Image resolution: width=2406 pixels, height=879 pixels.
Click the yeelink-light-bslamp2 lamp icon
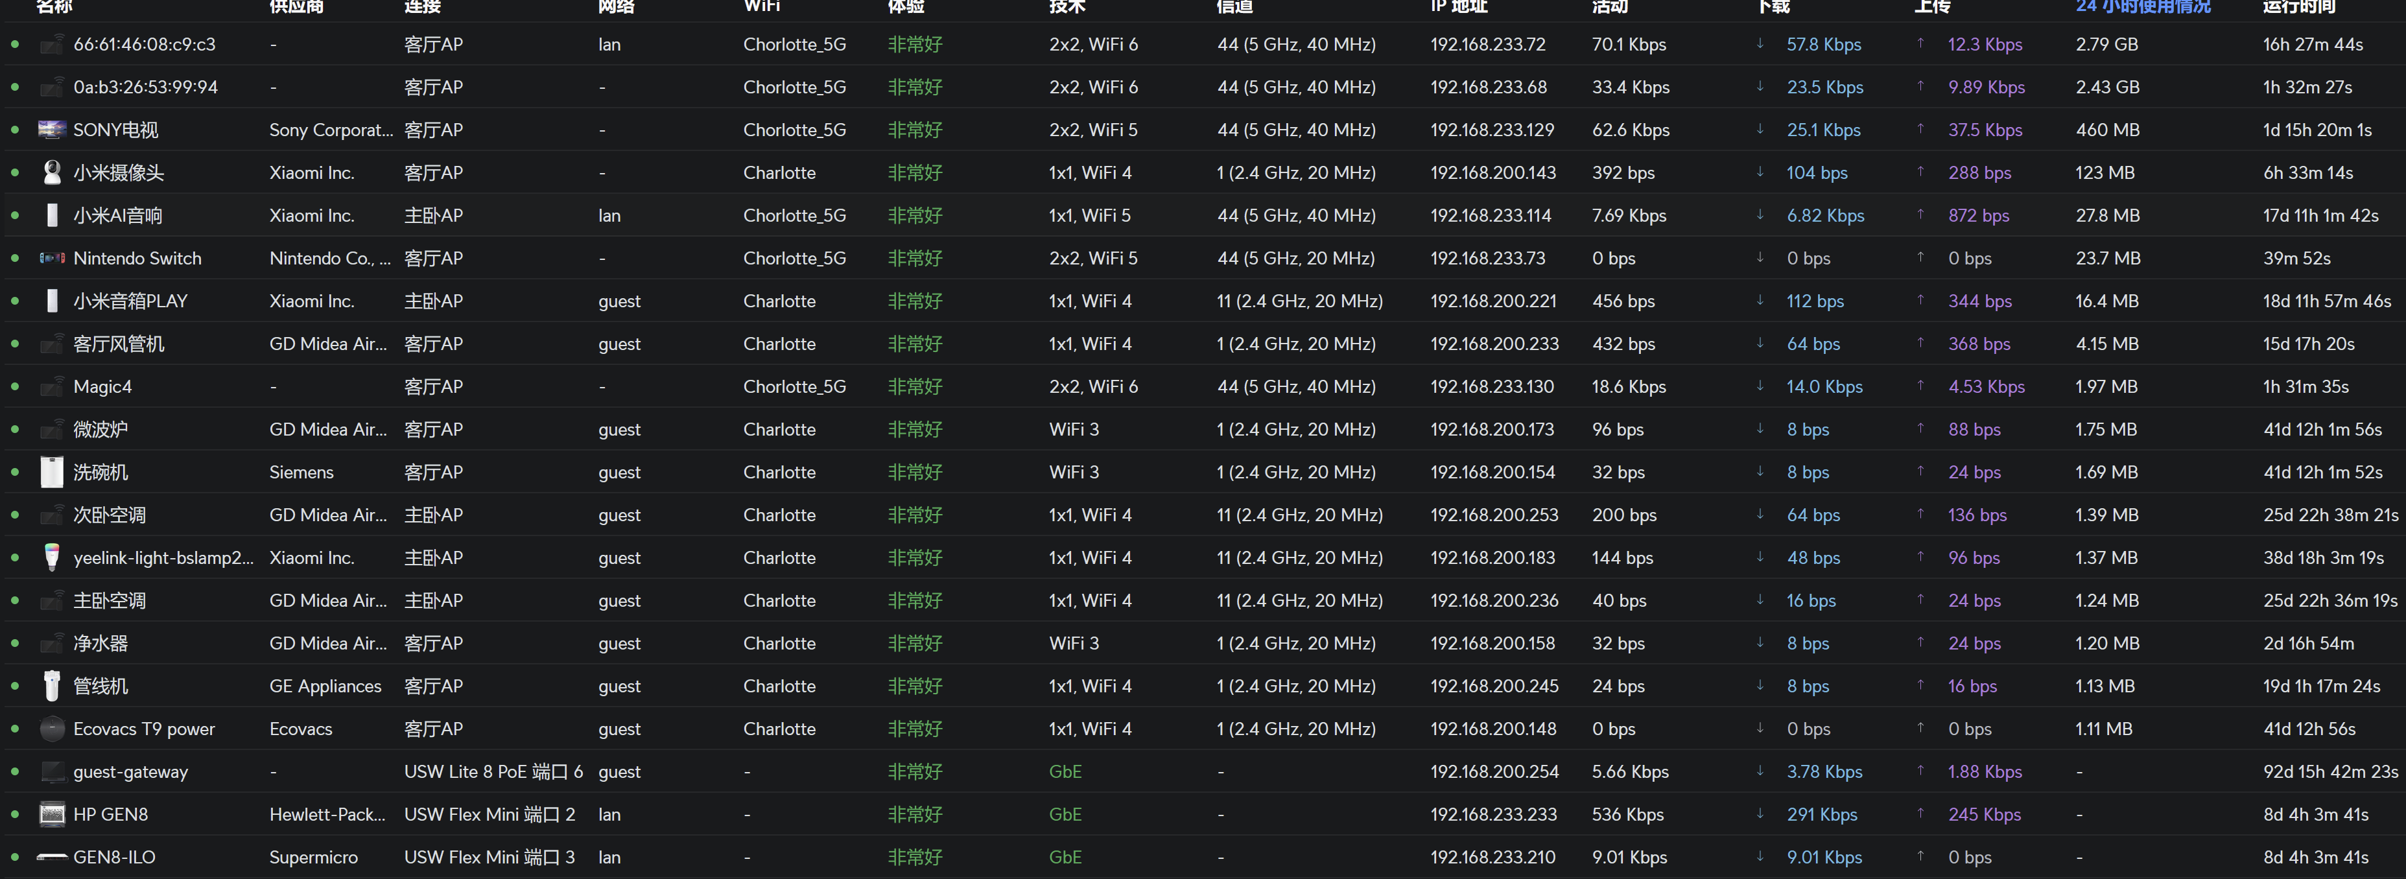(51, 557)
